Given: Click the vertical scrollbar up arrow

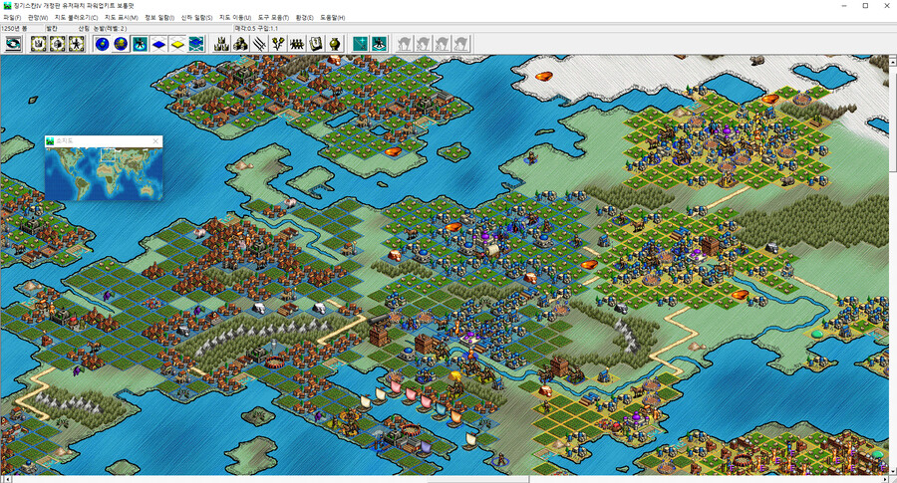Looking at the screenshot, I should point(893,61).
